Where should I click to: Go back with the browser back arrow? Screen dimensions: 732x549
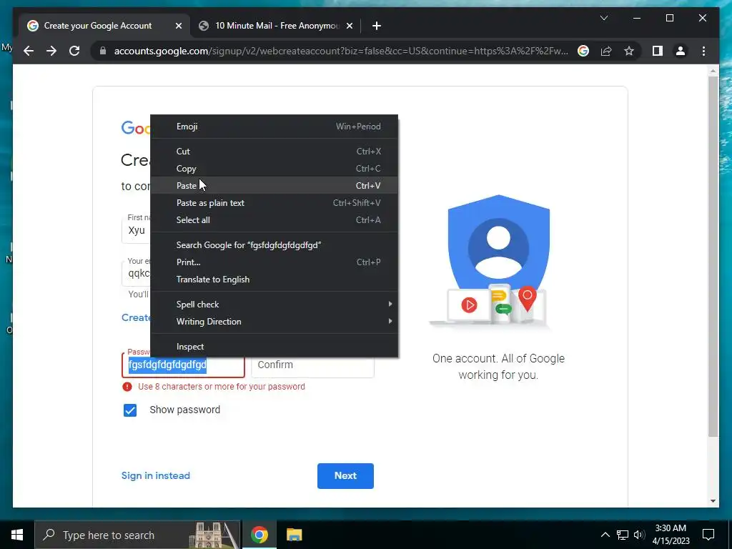click(x=29, y=51)
